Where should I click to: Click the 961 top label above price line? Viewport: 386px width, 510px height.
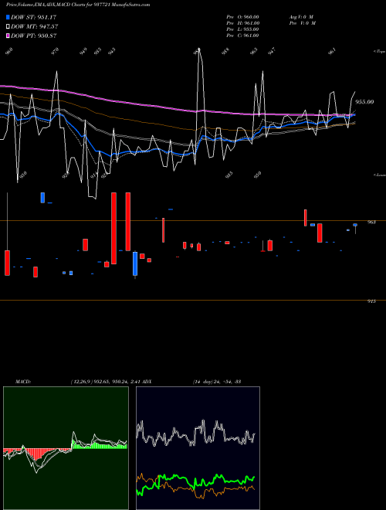[x=332, y=52]
